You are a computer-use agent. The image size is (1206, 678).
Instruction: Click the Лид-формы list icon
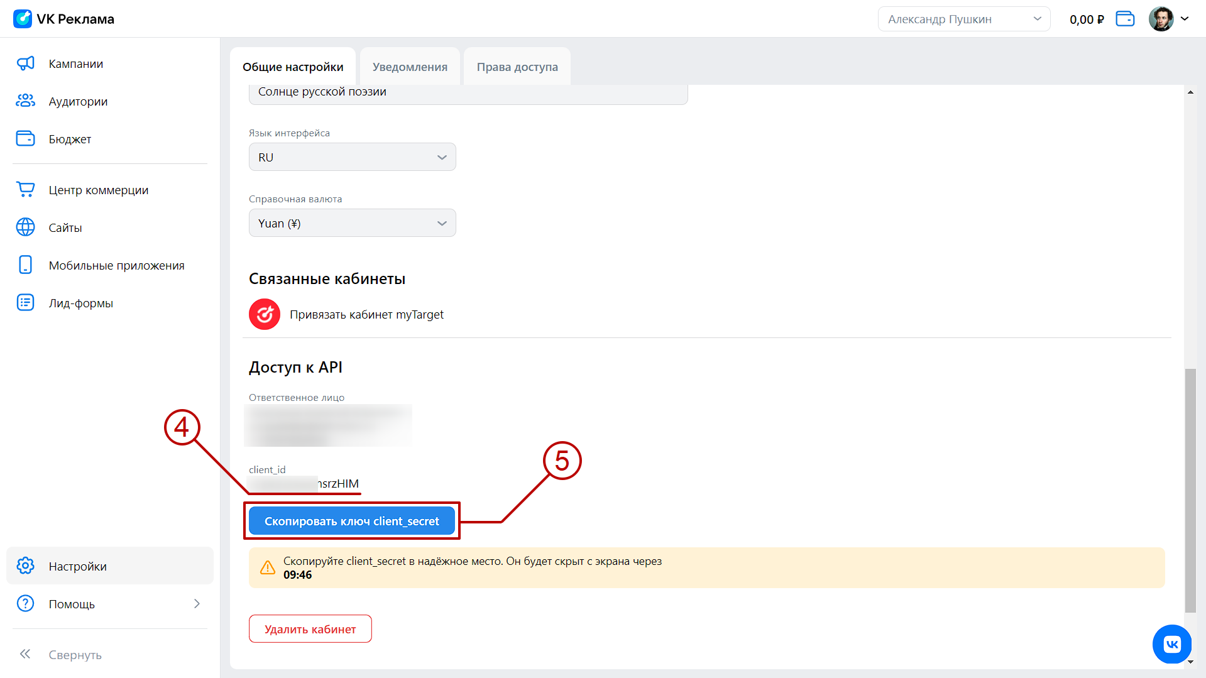(25, 303)
